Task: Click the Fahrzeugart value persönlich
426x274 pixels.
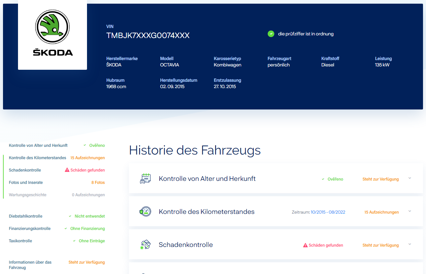Action: click(279, 65)
